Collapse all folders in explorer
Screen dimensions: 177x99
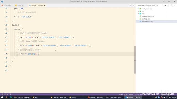[x=171, y=5]
